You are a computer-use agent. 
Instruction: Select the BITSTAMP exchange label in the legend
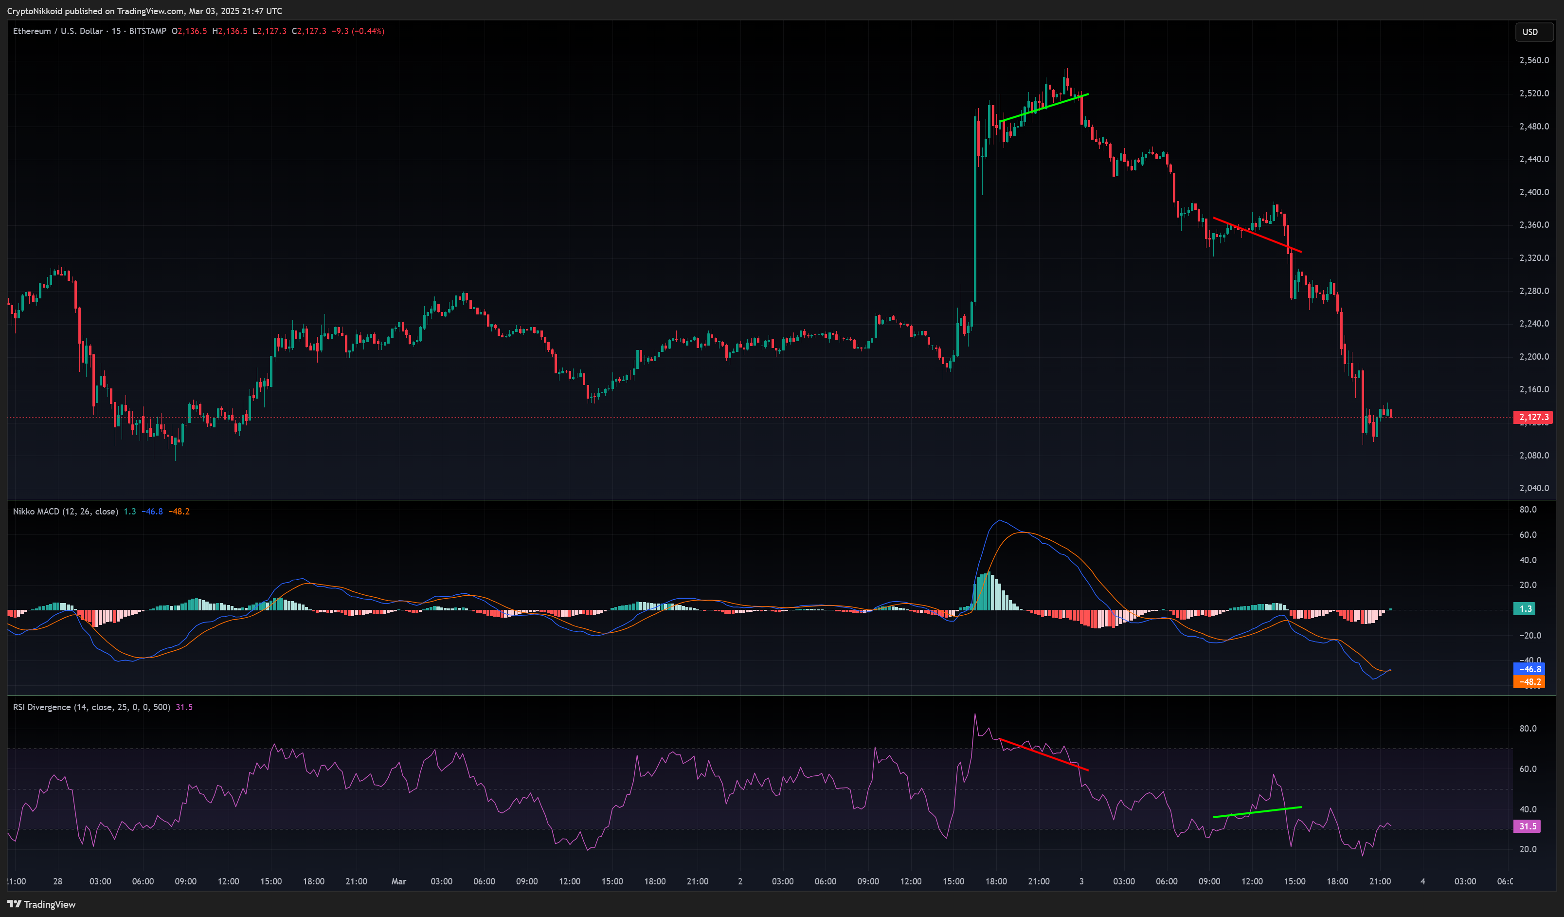[147, 31]
